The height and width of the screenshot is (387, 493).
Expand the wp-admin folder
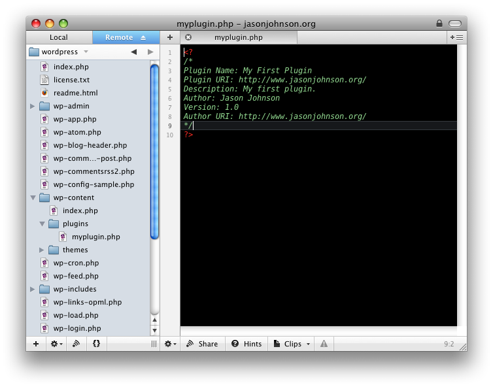[x=33, y=106]
